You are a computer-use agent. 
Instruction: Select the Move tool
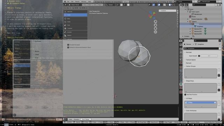(x=76, y=19)
